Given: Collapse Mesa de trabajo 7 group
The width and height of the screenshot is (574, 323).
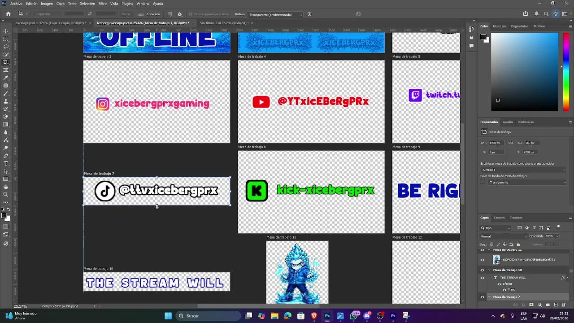Looking at the screenshot, I should coord(490,297).
